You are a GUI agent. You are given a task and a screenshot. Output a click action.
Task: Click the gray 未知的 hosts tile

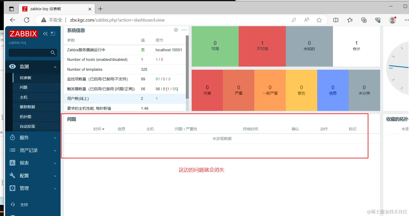pos(309,46)
